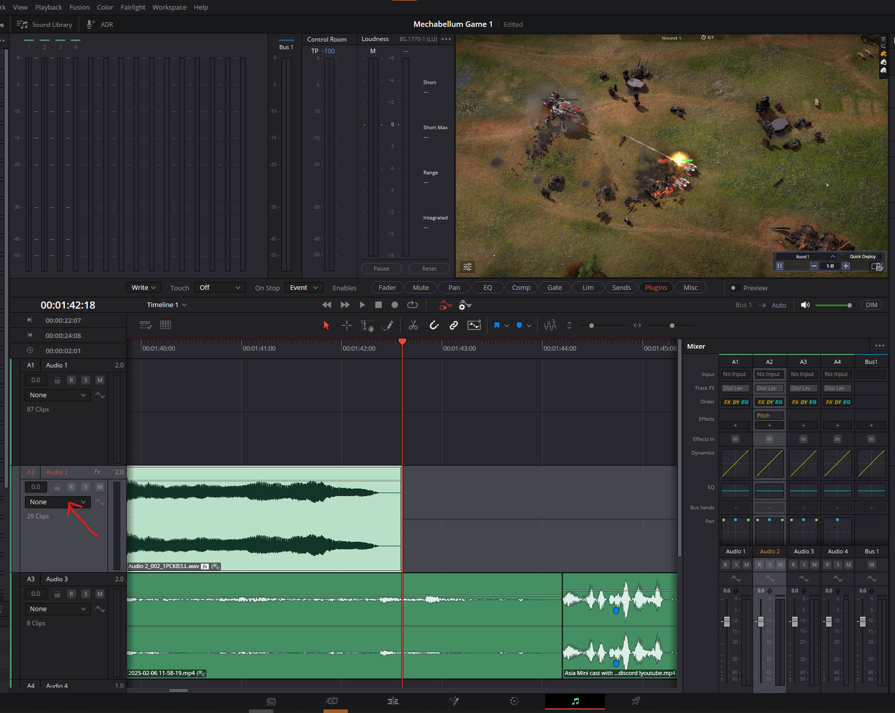Viewport: 895px width, 713px height.
Task: Add a flag with the flag icon
Action: pyautogui.click(x=497, y=325)
